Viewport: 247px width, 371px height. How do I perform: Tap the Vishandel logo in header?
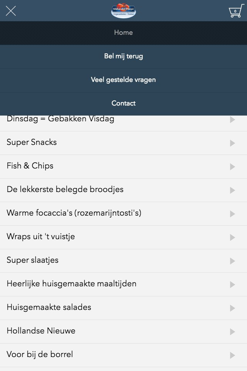coord(123,11)
